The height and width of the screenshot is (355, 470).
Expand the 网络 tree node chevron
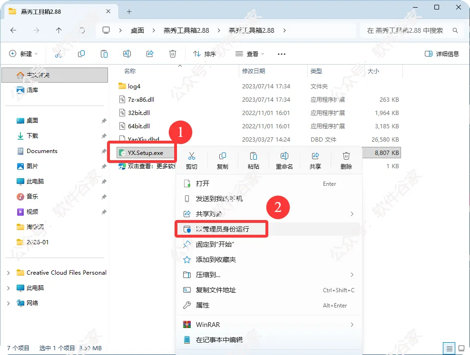coord(9,303)
